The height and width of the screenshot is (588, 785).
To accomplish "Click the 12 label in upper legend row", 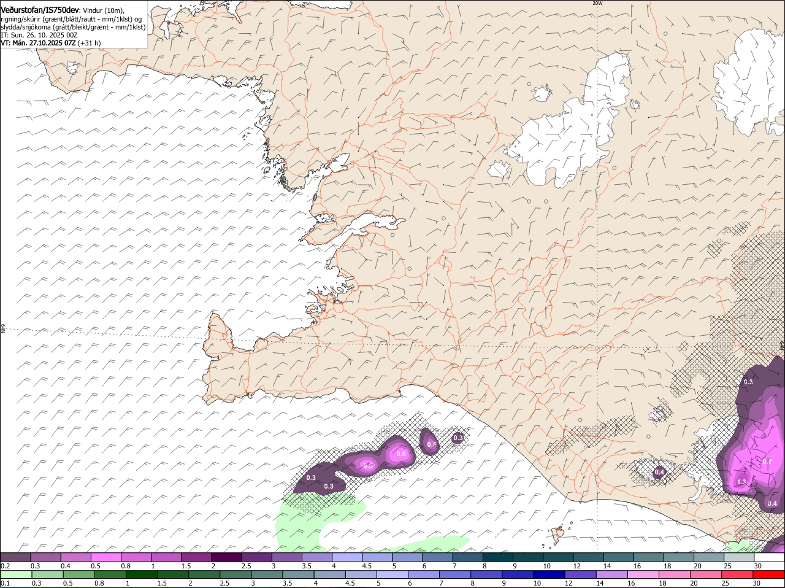I will point(577,566).
